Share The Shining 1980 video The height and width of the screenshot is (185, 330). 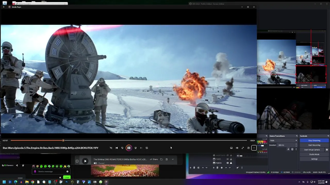[154, 159]
